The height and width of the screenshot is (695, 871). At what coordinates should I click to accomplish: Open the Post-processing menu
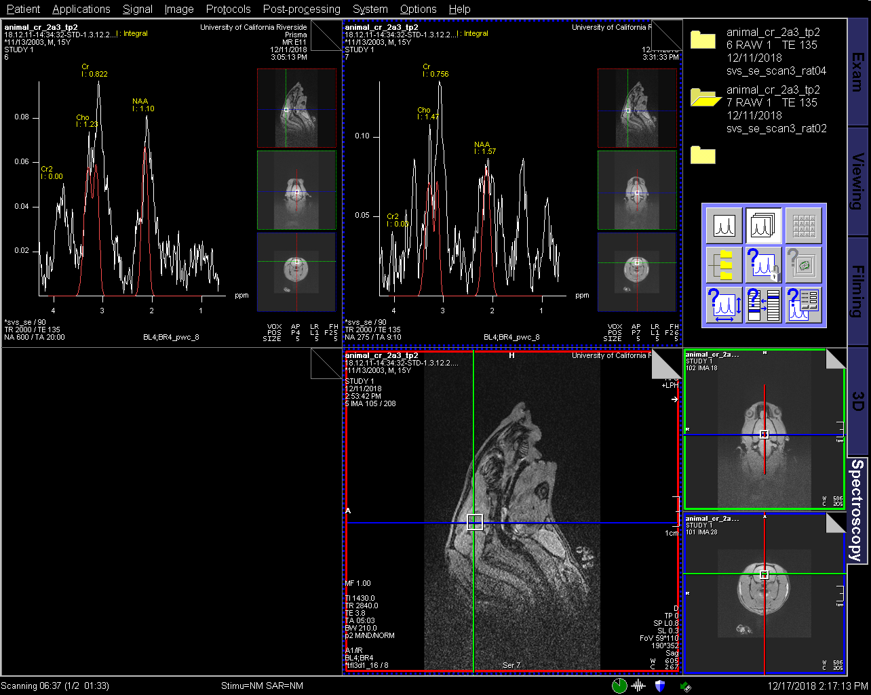point(301,9)
